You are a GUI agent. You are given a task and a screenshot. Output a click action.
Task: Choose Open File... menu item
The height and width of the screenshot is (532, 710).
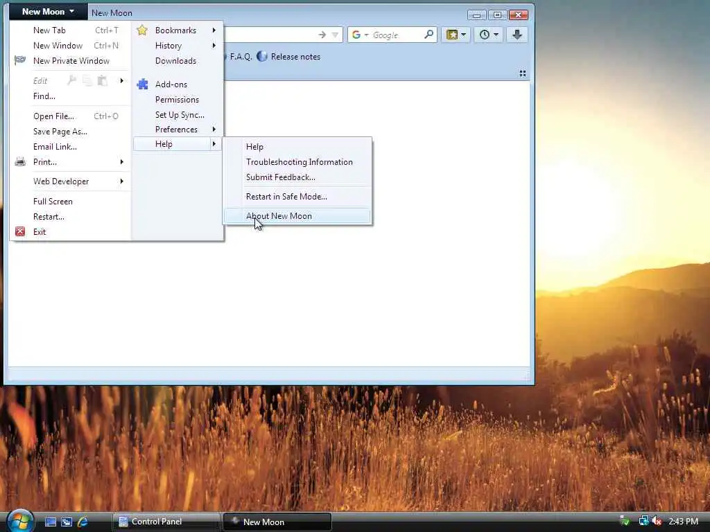[x=53, y=116]
